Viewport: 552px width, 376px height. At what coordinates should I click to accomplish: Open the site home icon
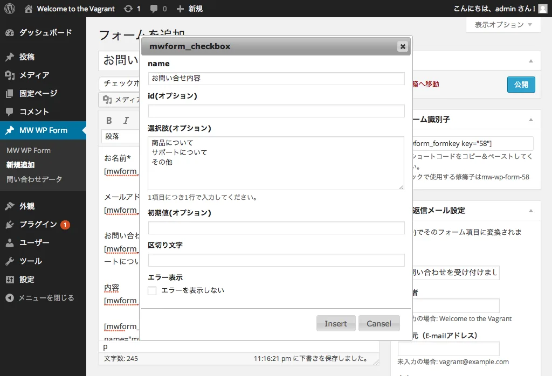click(x=29, y=9)
